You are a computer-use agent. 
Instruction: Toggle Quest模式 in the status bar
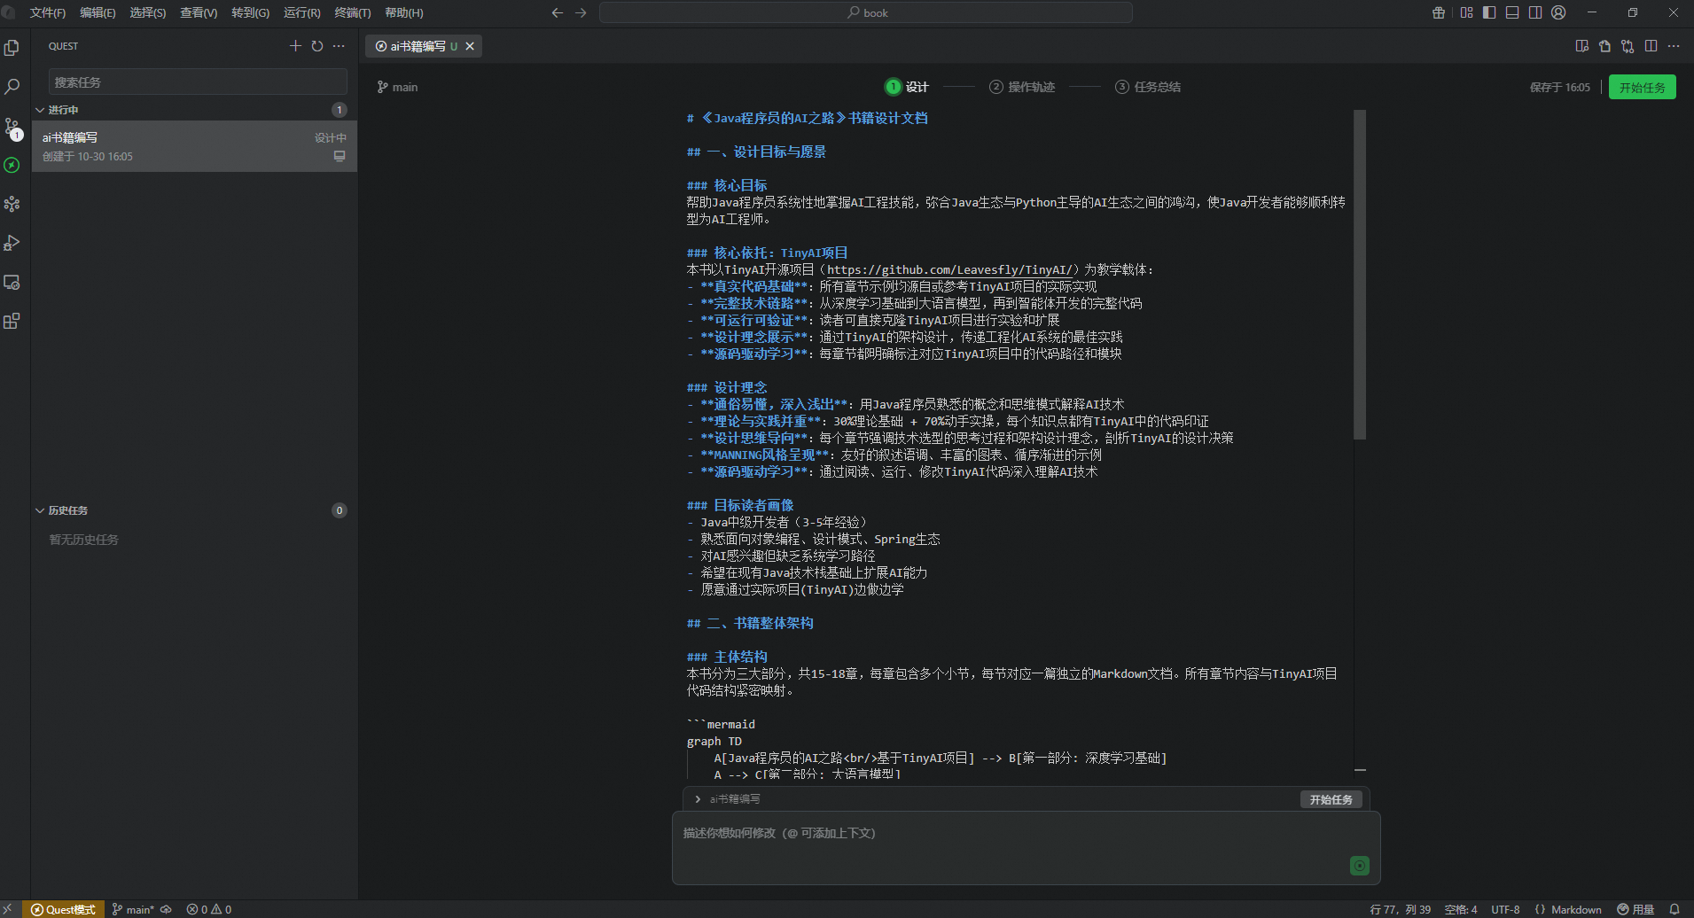click(64, 909)
